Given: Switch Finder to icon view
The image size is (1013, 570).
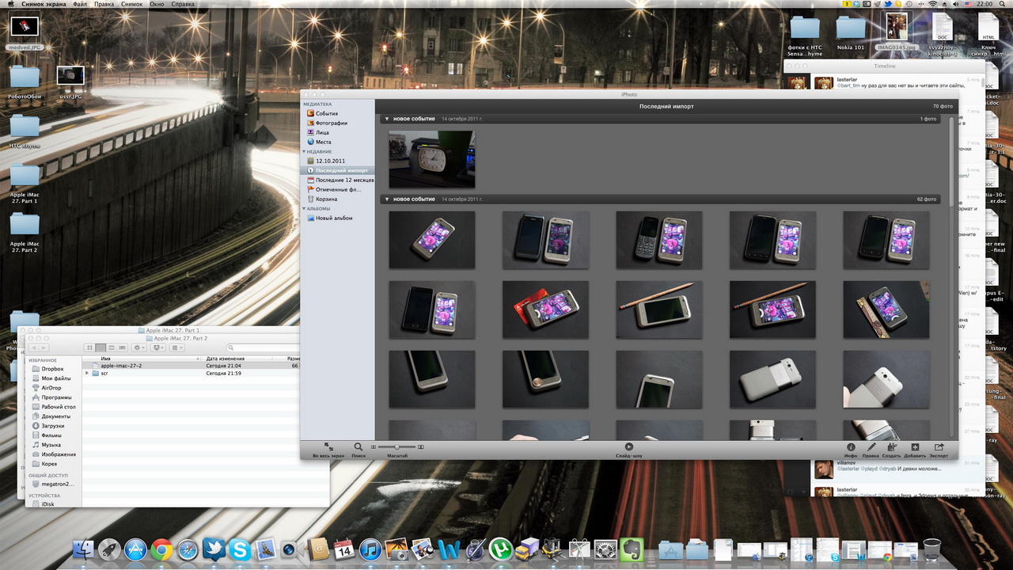Looking at the screenshot, I should click(x=89, y=348).
